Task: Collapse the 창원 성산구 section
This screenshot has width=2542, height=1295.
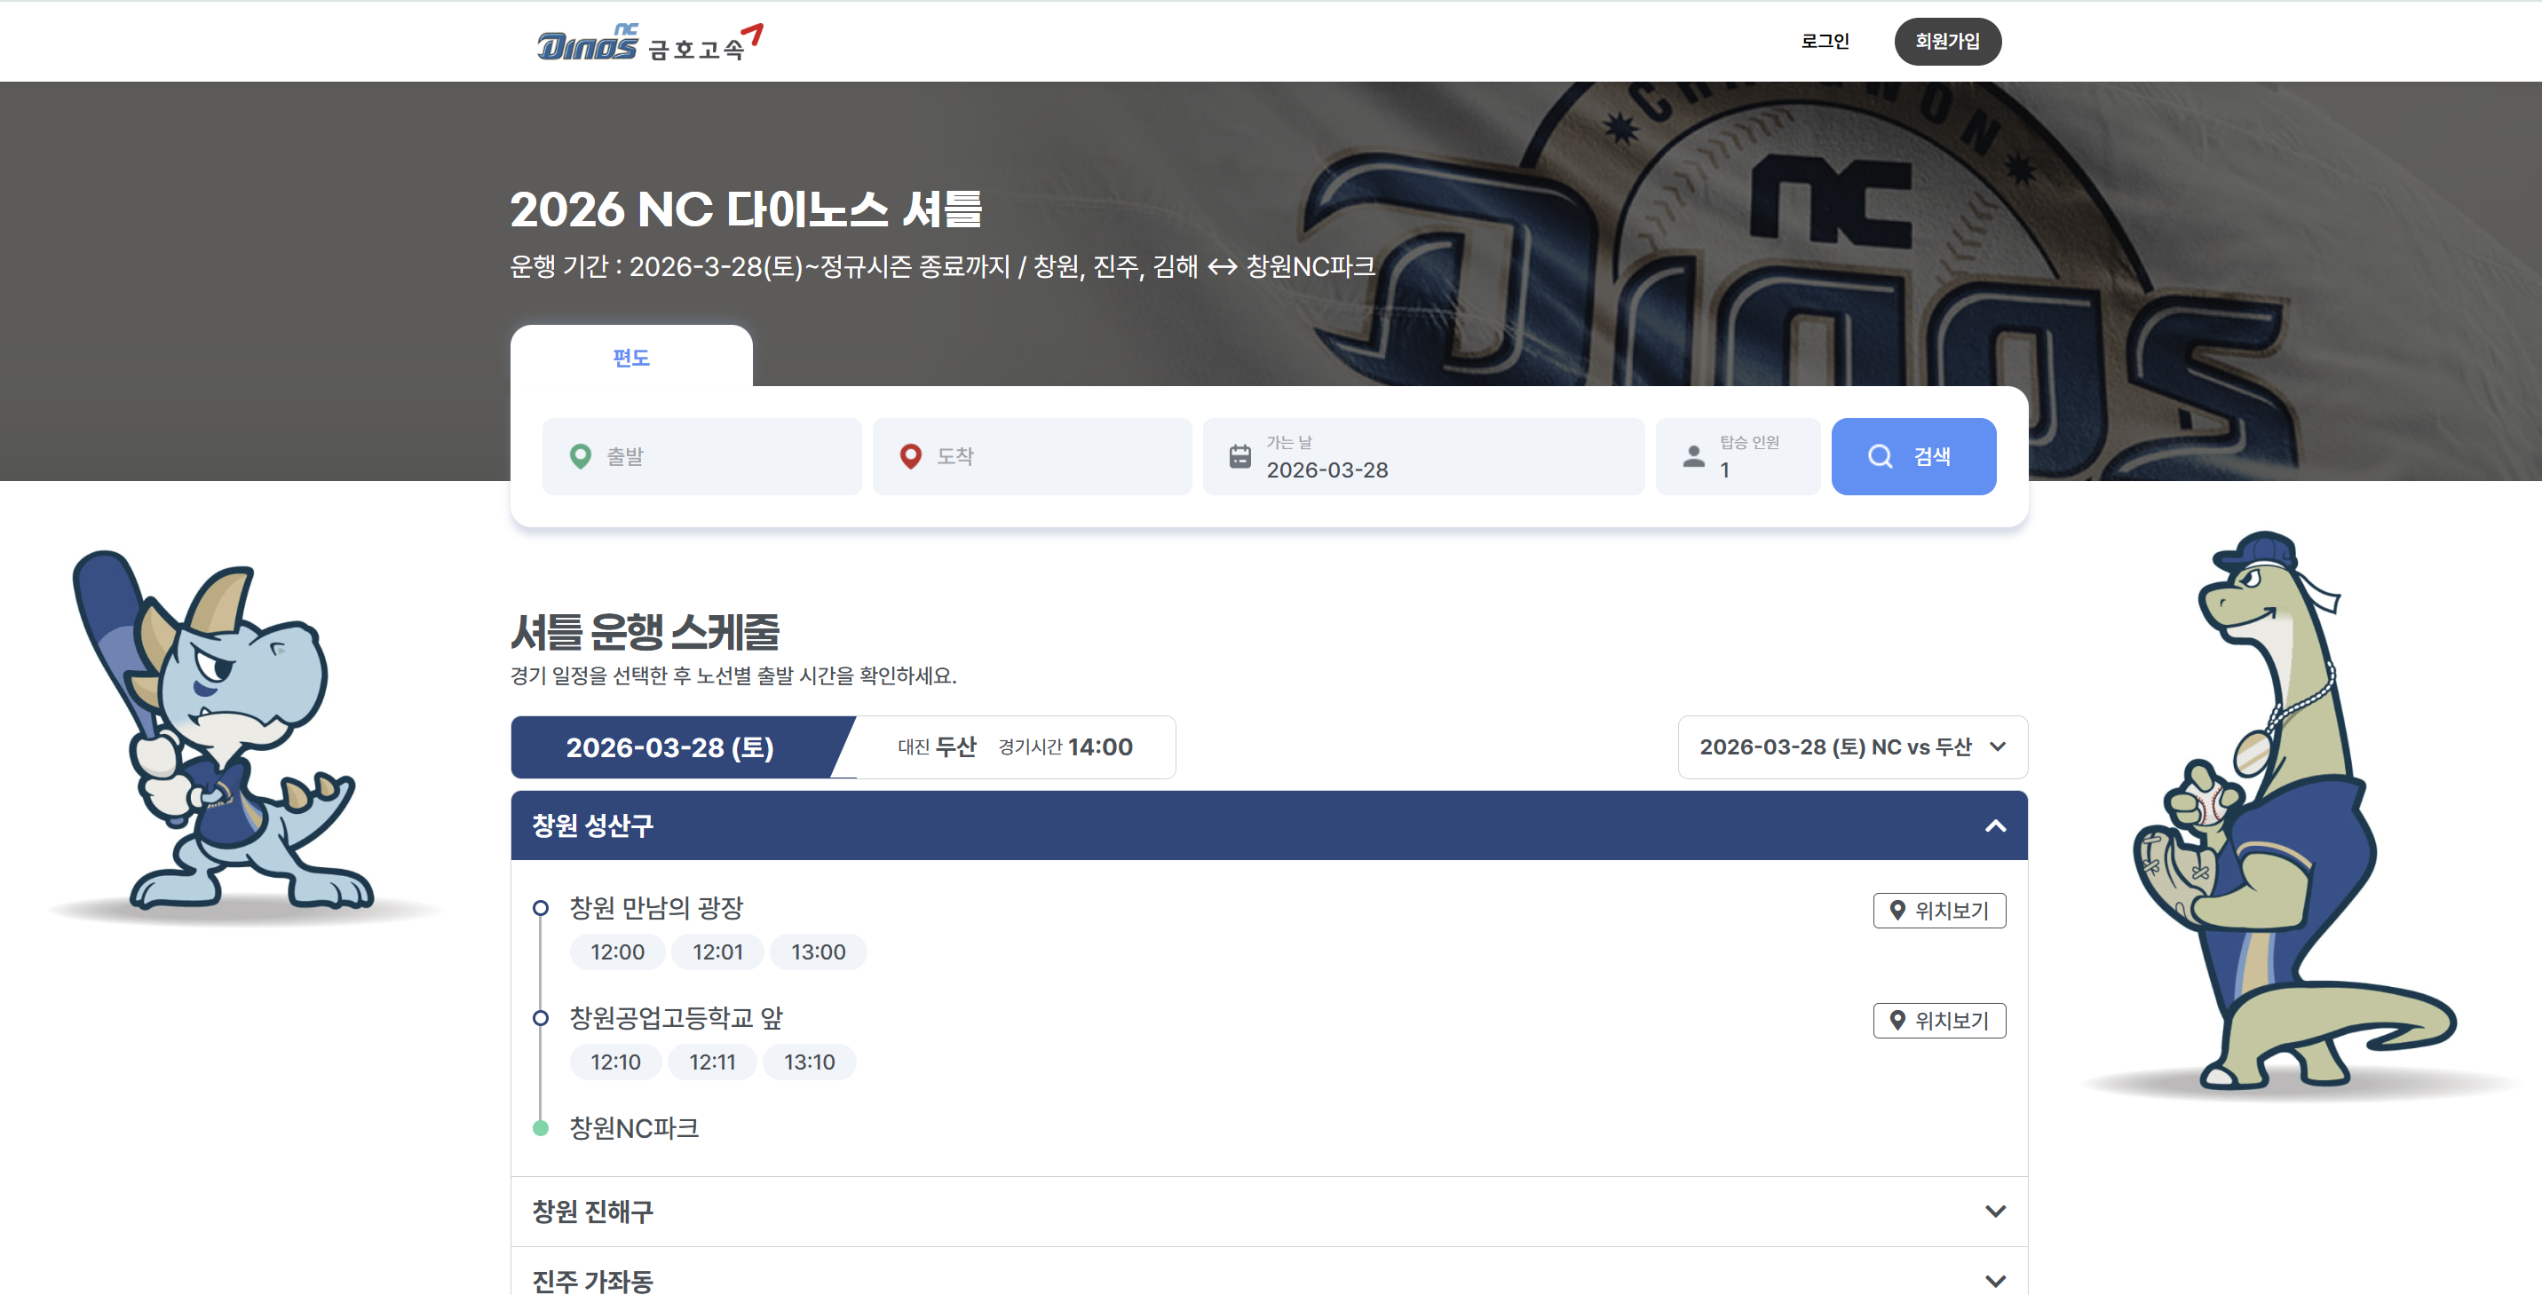Action: pos(1995,825)
